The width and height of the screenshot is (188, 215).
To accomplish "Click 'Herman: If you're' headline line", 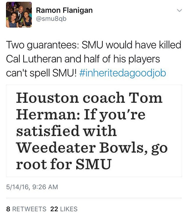I will coord(81,114).
